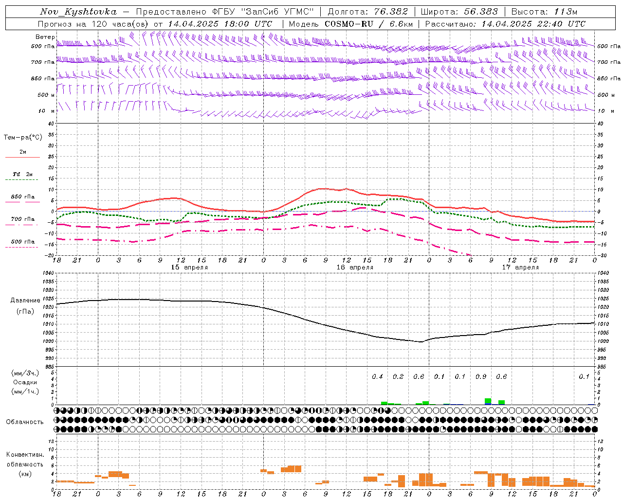
Task: Click the (мм/1ч.) units label
Action: pyautogui.click(x=25, y=391)
